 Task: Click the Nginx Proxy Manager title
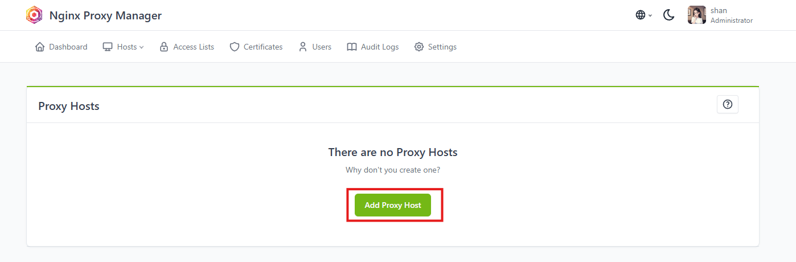pyautogui.click(x=105, y=15)
